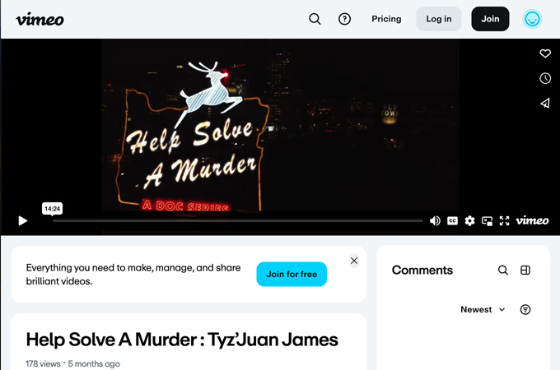
Task: Collapse the comments side panel
Action: [x=525, y=271]
